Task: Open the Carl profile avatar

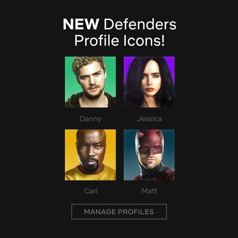Action: [x=90, y=155]
